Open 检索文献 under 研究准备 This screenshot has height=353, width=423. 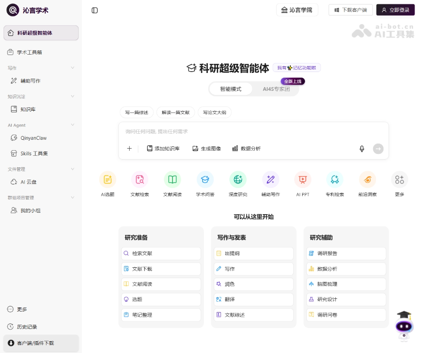point(161,253)
